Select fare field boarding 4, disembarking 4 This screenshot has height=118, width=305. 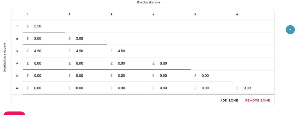point(170,63)
